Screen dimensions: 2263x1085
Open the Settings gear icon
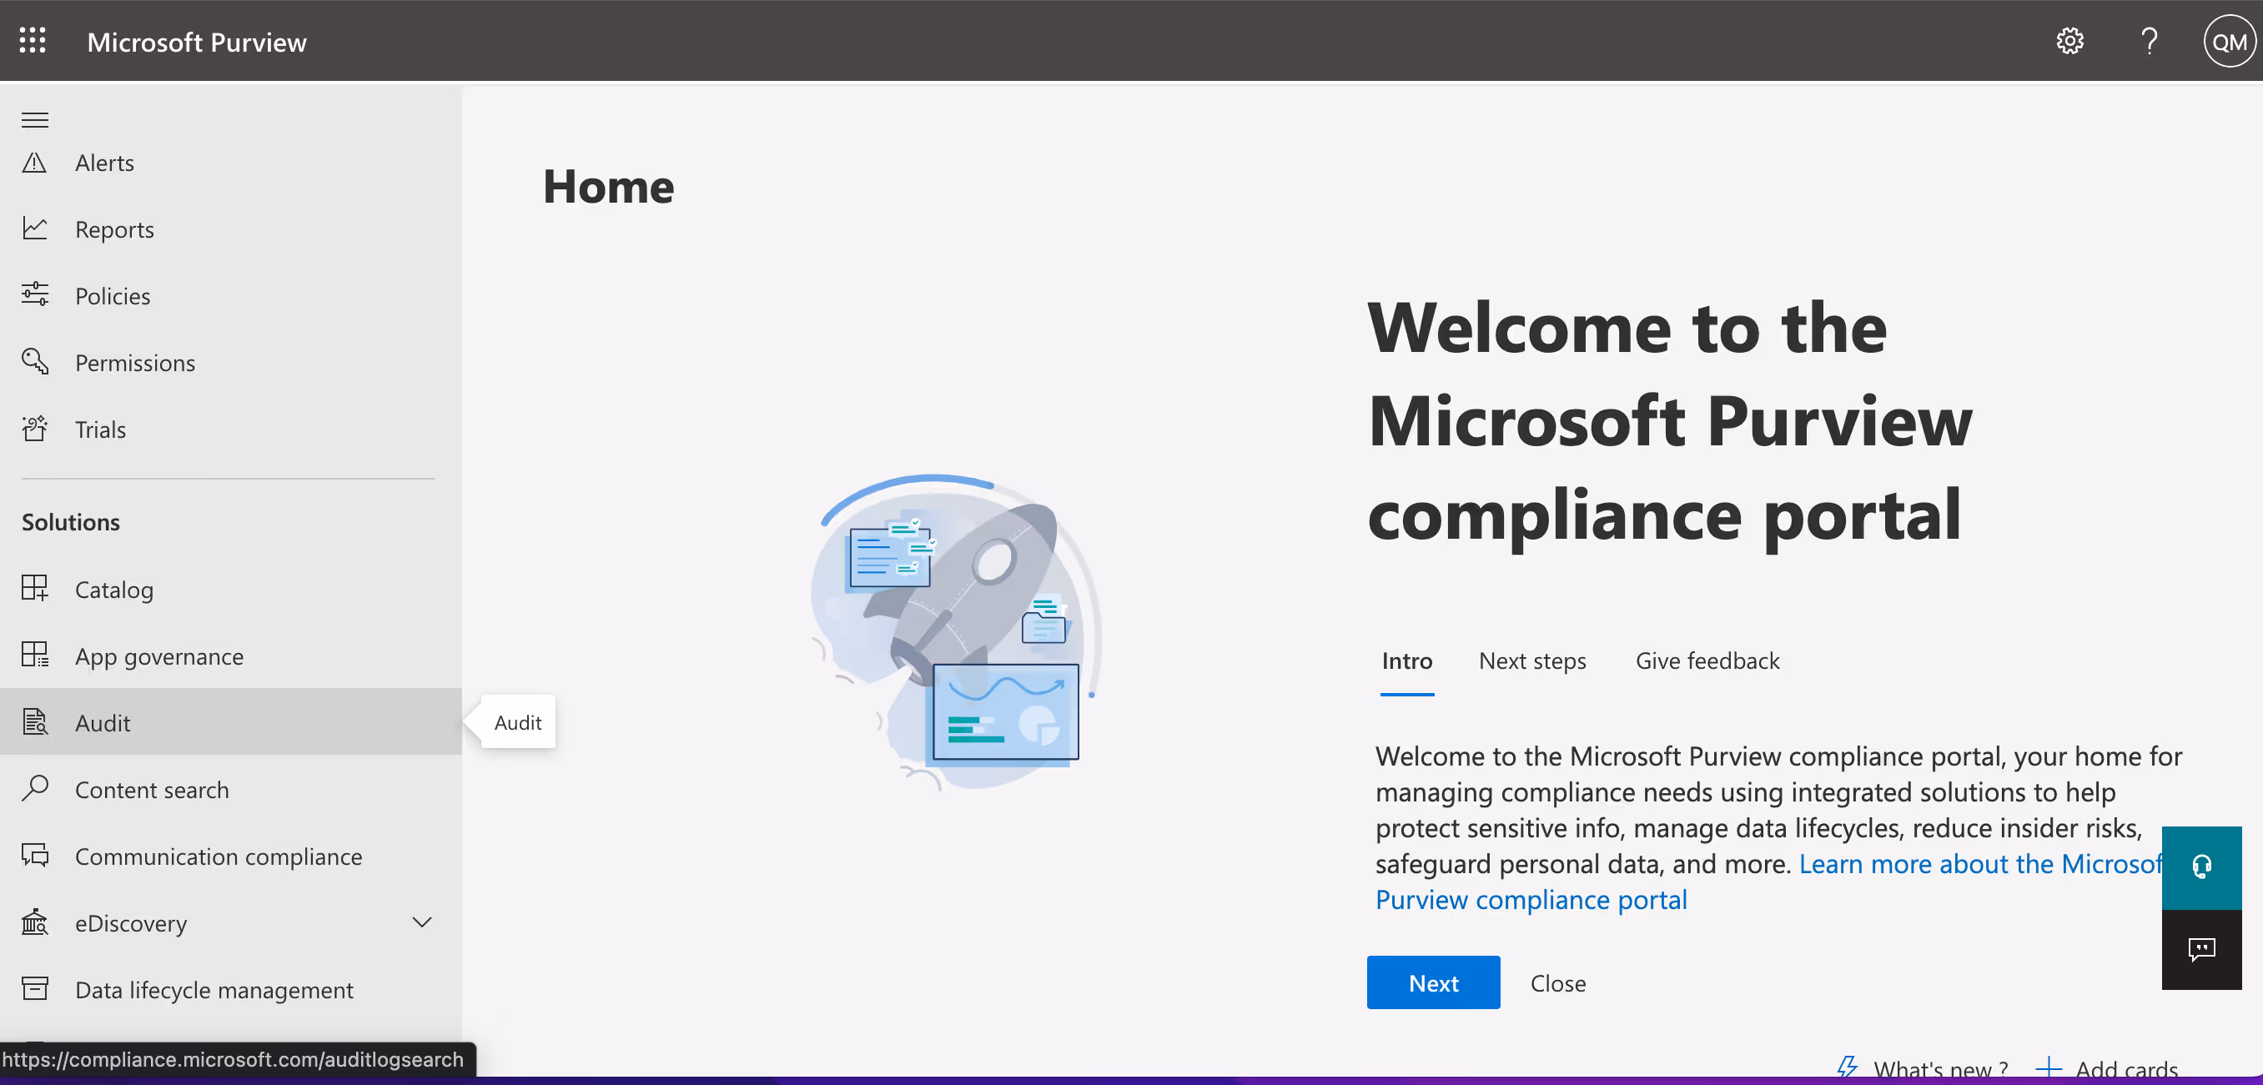point(2069,42)
